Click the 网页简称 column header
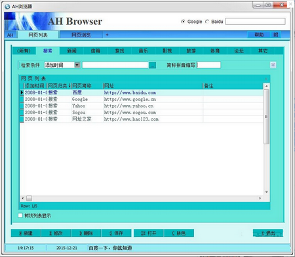295x257 pixels. click(x=87, y=86)
